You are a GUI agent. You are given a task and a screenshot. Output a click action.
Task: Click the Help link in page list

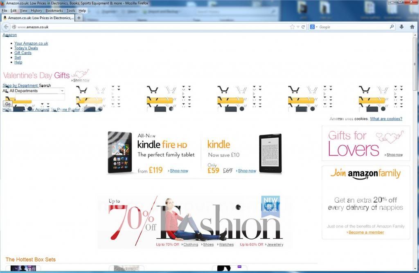(18, 62)
